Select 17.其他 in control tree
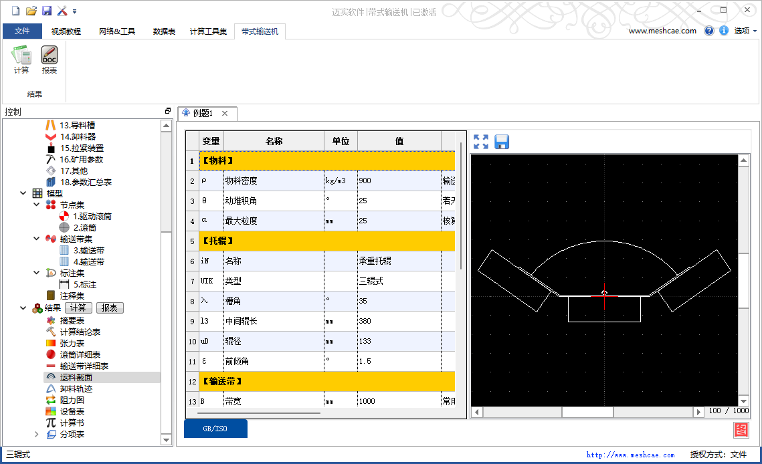The height and width of the screenshot is (464, 762). tap(74, 171)
